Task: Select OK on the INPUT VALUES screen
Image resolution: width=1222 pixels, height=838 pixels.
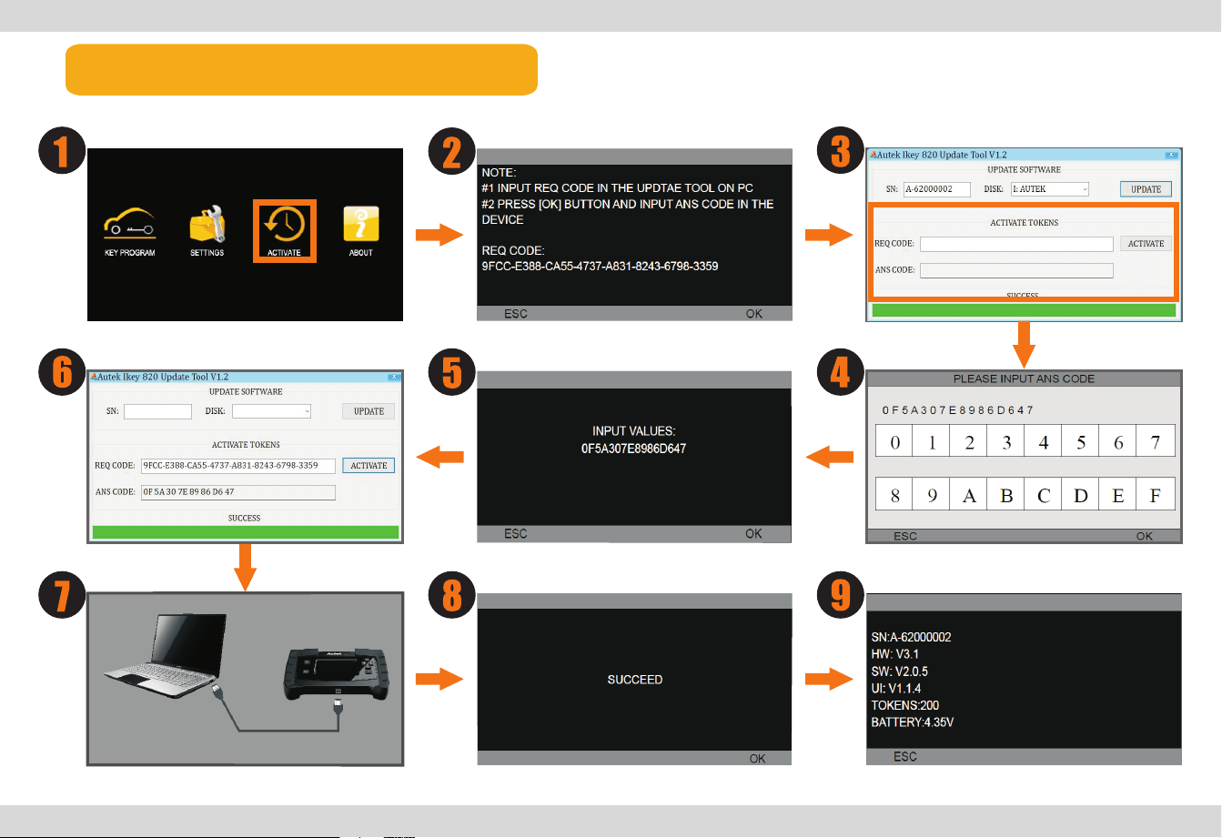Action: point(754,534)
